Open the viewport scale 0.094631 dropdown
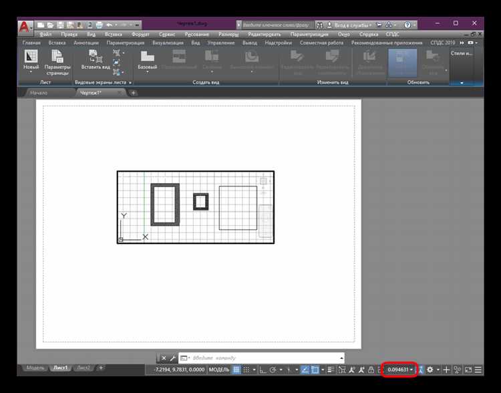The width and height of the screenshot is (501, 393). (400, 370)
